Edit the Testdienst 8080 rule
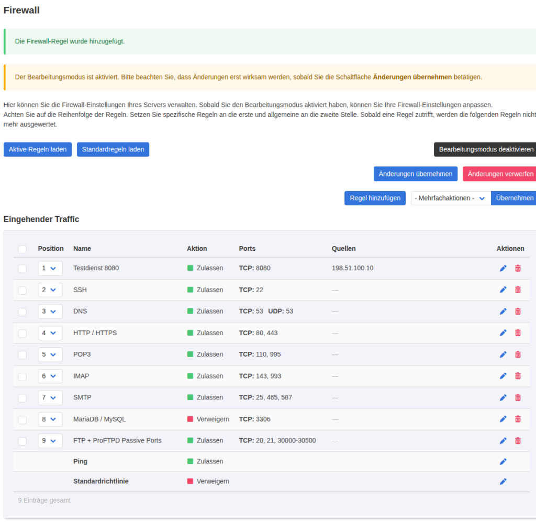536x522 pixels. pos(503,269)
